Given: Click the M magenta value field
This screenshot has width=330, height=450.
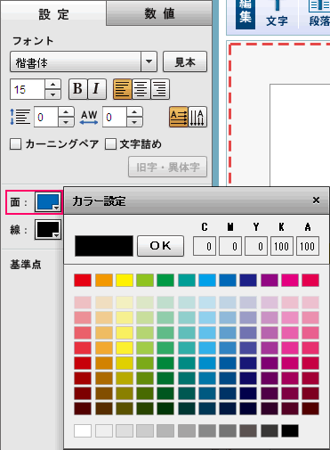Looking at the screenshot, I should coord(230,246).
